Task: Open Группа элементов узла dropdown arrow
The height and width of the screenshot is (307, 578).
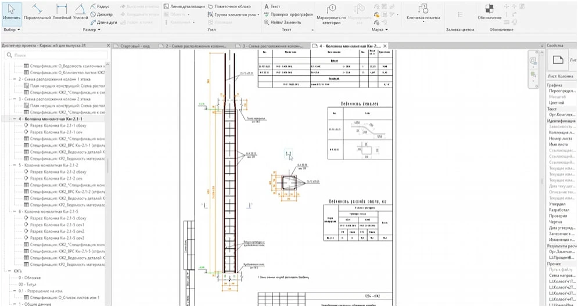Action: pos(259,15)
